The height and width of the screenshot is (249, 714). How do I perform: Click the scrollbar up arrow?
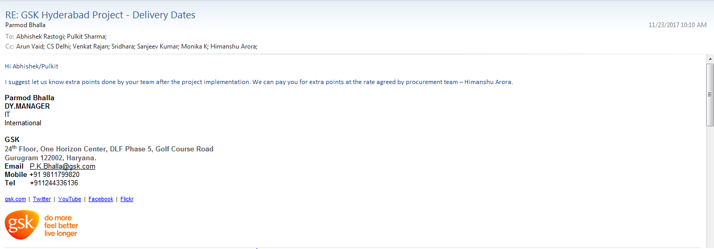[x=710, y=59]
